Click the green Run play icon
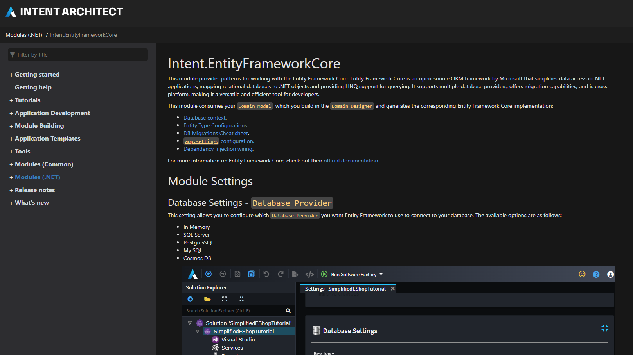 click(324, 274)
